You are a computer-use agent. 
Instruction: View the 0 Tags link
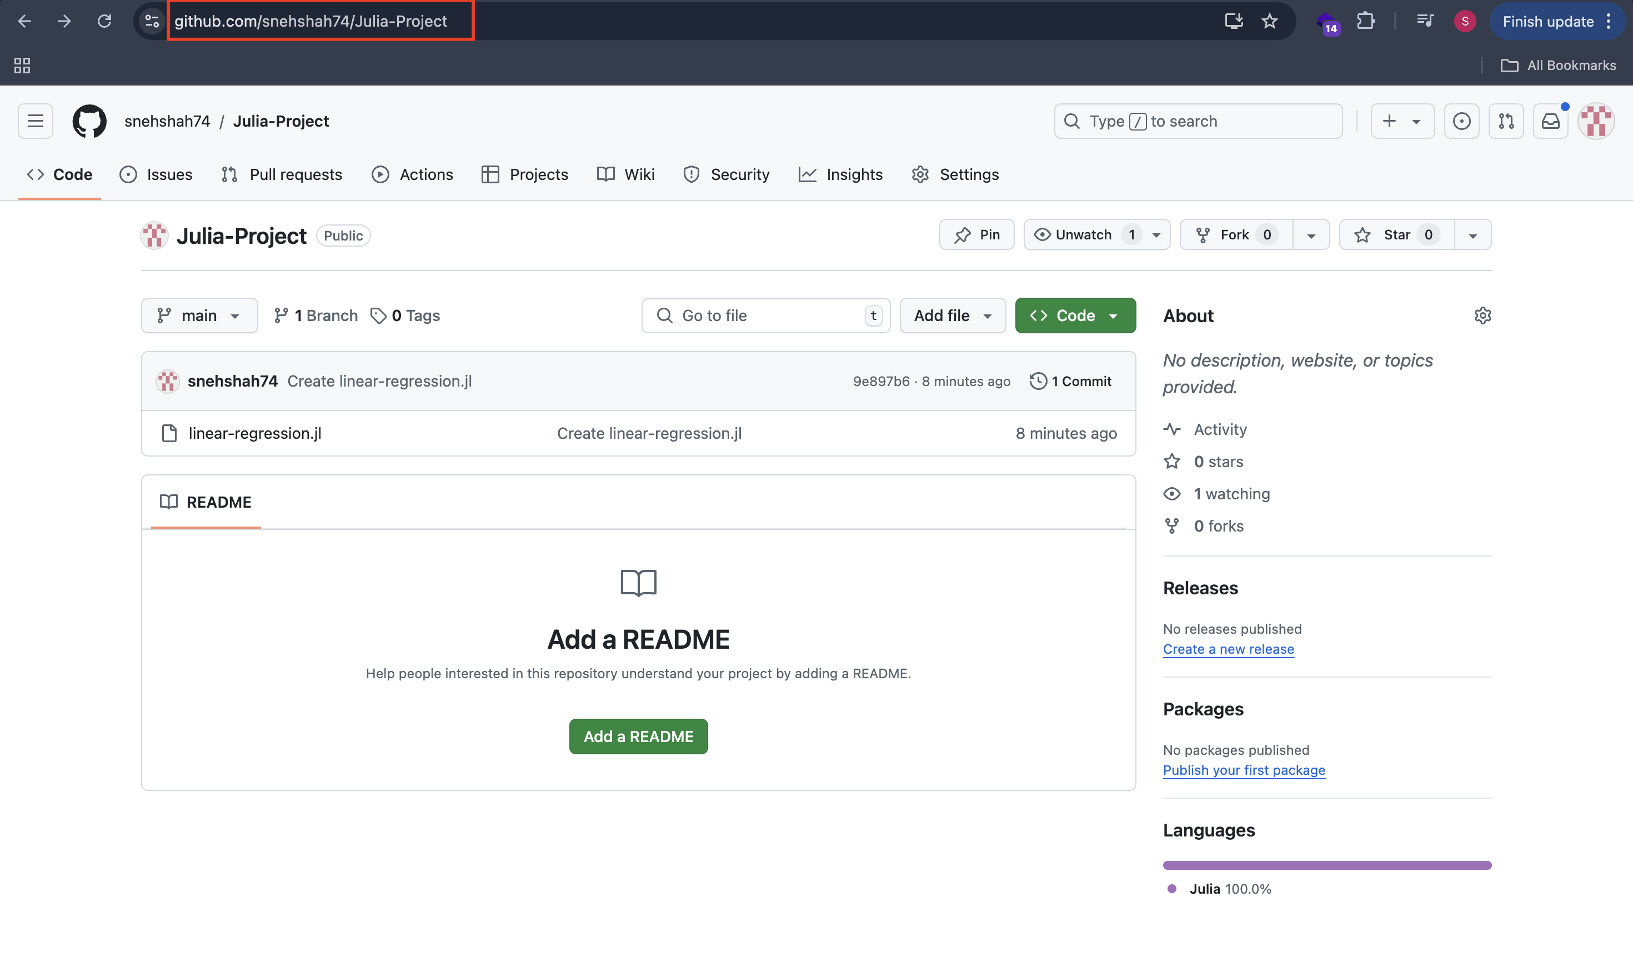(x=405, y=315)
